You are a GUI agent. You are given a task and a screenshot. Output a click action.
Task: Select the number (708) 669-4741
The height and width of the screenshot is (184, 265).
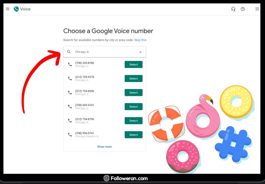tap(133, 107)
